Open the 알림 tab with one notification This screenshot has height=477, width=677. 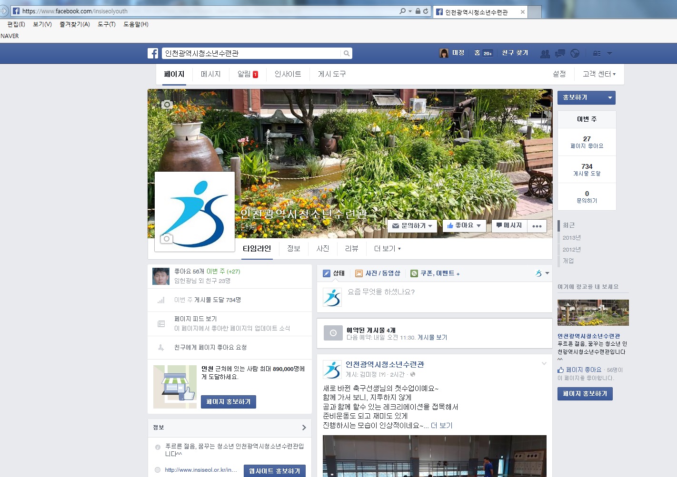tap(248, 74)
